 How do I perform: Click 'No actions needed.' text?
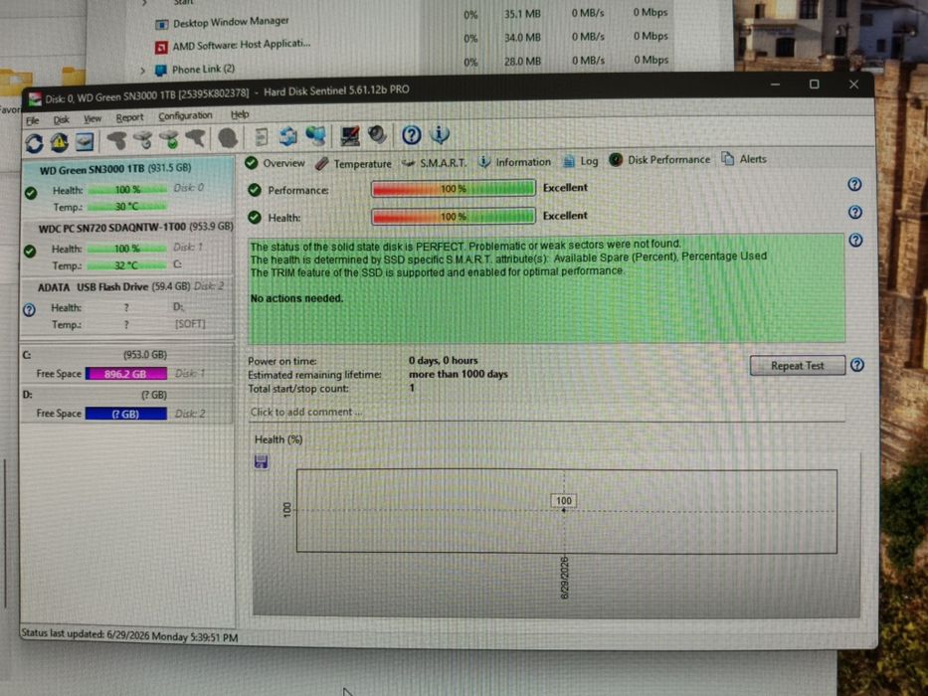point(296,298)
